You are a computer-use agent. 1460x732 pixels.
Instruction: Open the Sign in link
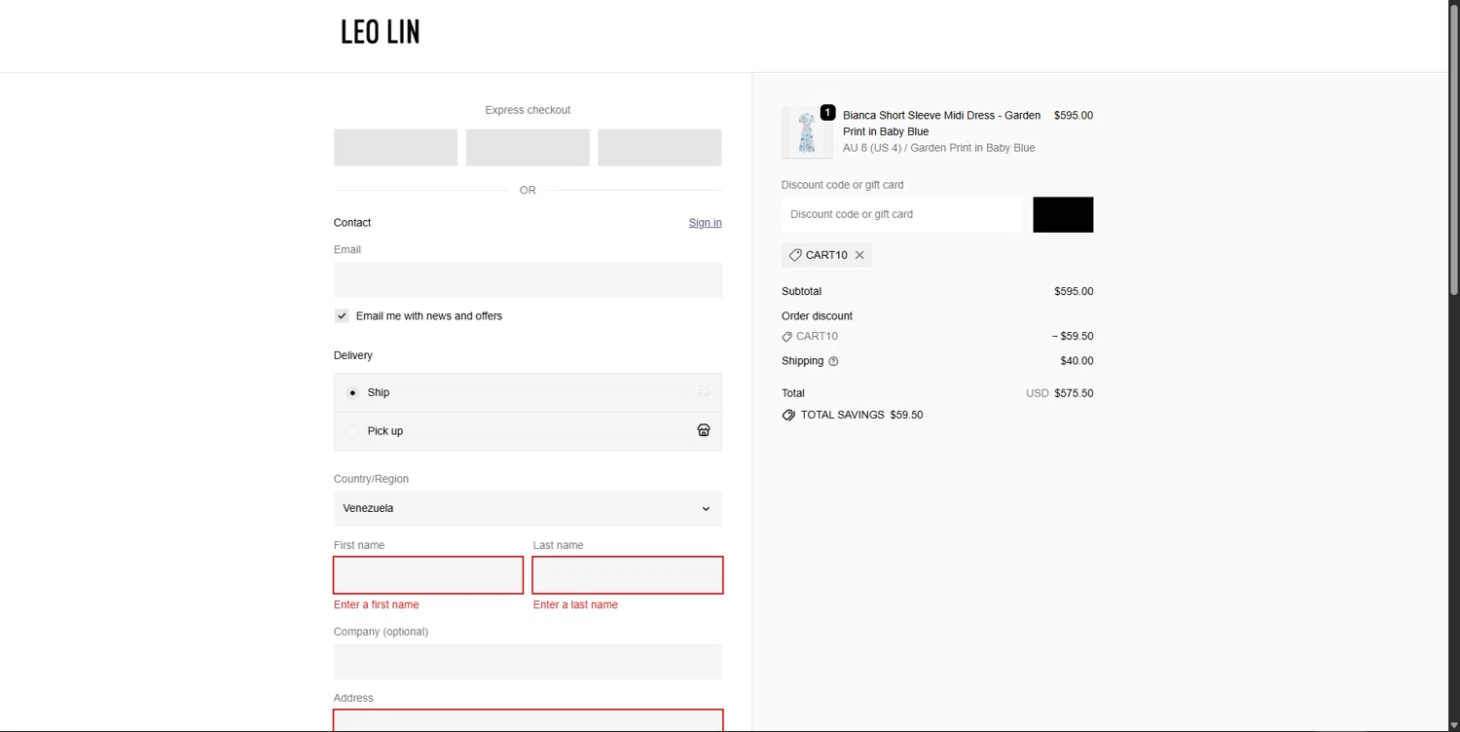pyautogui.click(x=705, y=223)
